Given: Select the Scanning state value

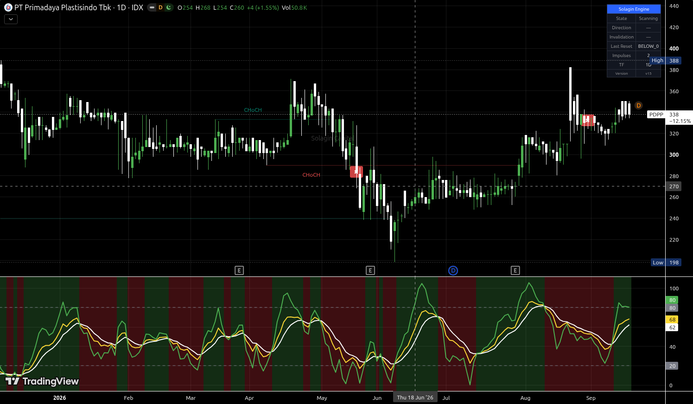Looking at the screenshot, I should 648,19.
